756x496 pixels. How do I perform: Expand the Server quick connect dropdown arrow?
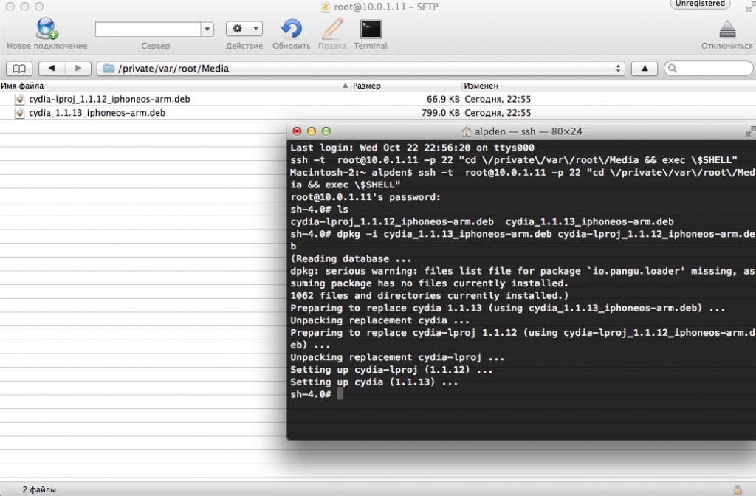pyautogui.click(x=207, y=30)
